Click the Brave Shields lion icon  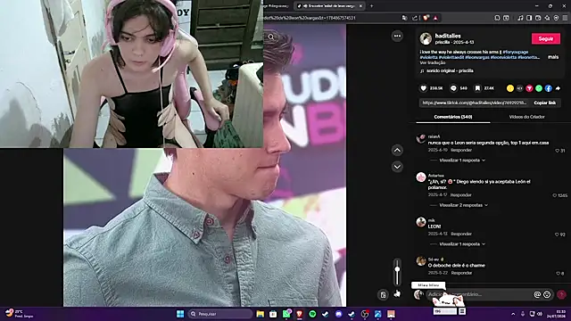(x=426, y=18)
